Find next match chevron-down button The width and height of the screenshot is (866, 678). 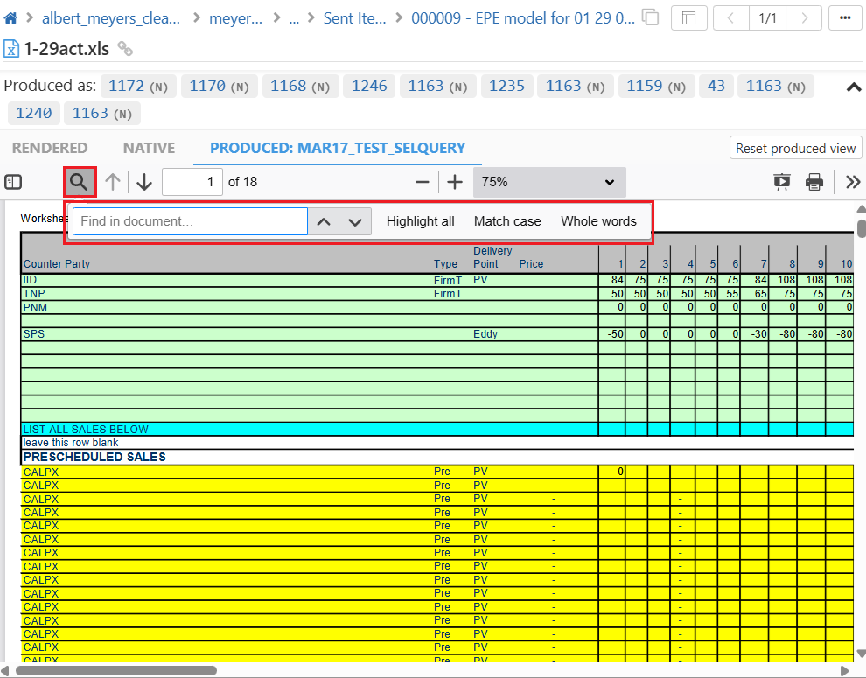click(355, 221)
